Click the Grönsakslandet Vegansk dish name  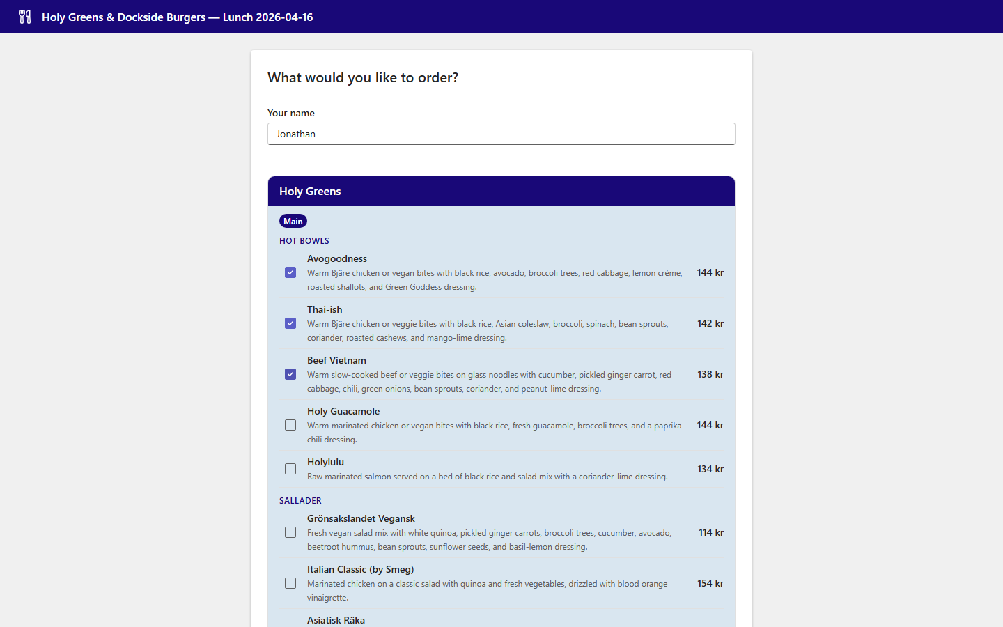361,518
